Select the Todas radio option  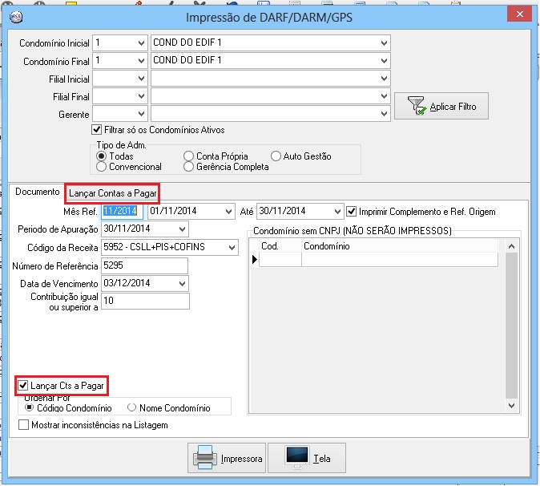click(101, 156)
